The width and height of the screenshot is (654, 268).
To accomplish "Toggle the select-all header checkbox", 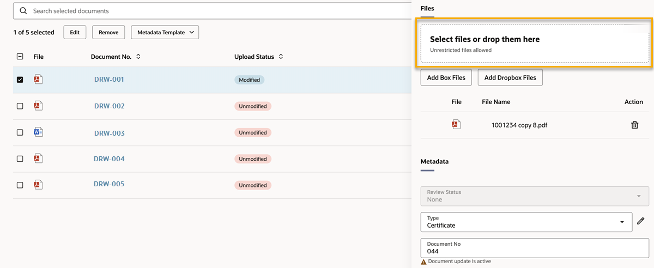I will [20, 57].
